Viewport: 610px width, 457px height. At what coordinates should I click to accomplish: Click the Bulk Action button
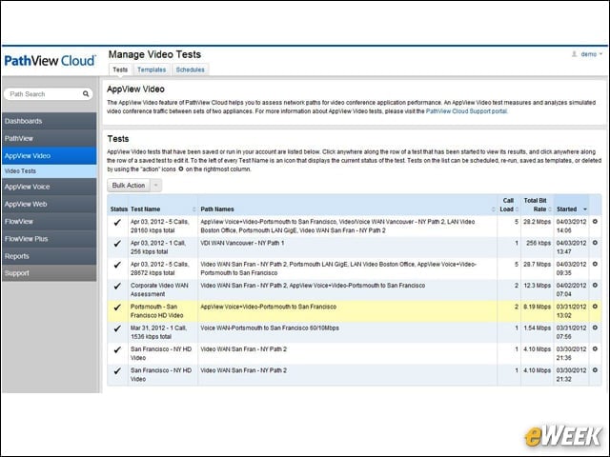(x=129, y=186)
